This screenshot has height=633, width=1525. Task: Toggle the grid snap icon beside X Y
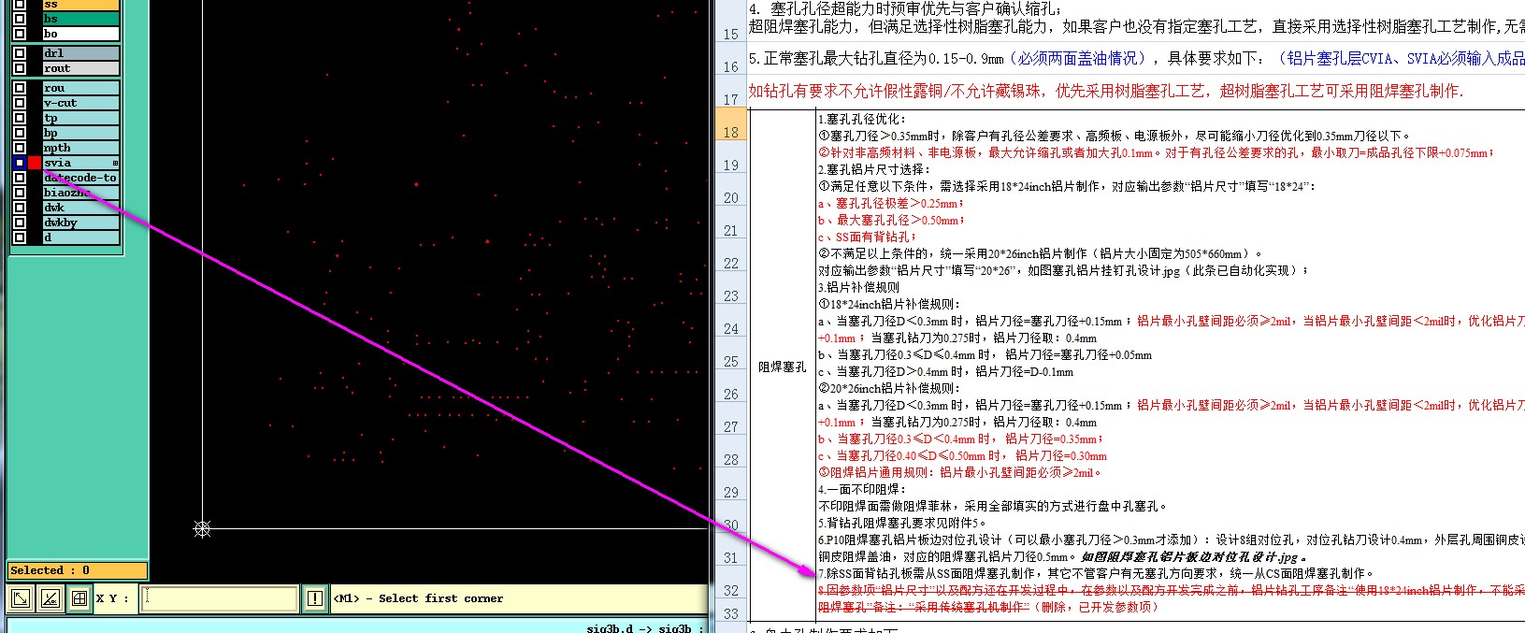[79, 598]
